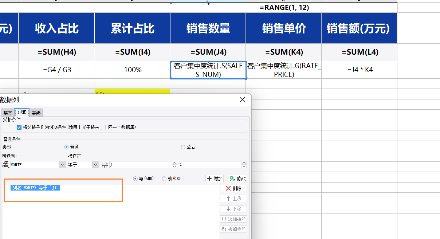440x239 pixels.
Task: Switch to the 高级 tab
Action: pos(36,113)
